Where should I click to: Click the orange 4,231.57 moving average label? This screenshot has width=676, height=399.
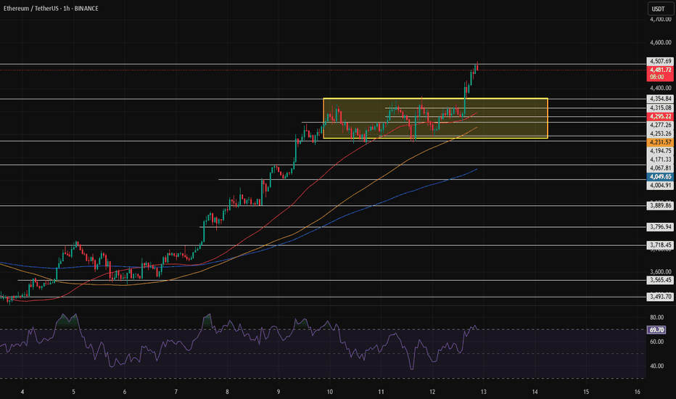click(660, 142)
